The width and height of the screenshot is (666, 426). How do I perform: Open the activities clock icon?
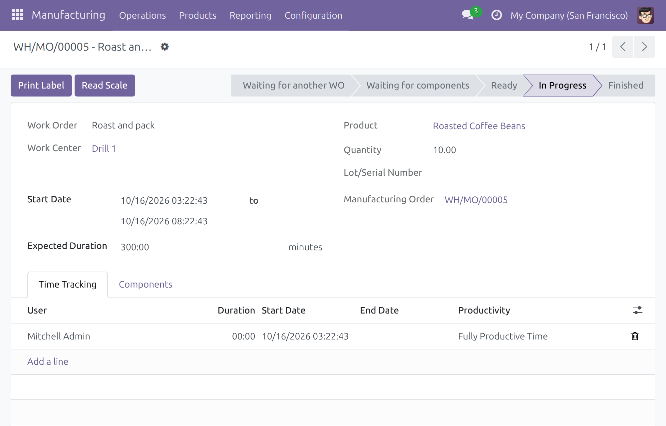point(497,15)
